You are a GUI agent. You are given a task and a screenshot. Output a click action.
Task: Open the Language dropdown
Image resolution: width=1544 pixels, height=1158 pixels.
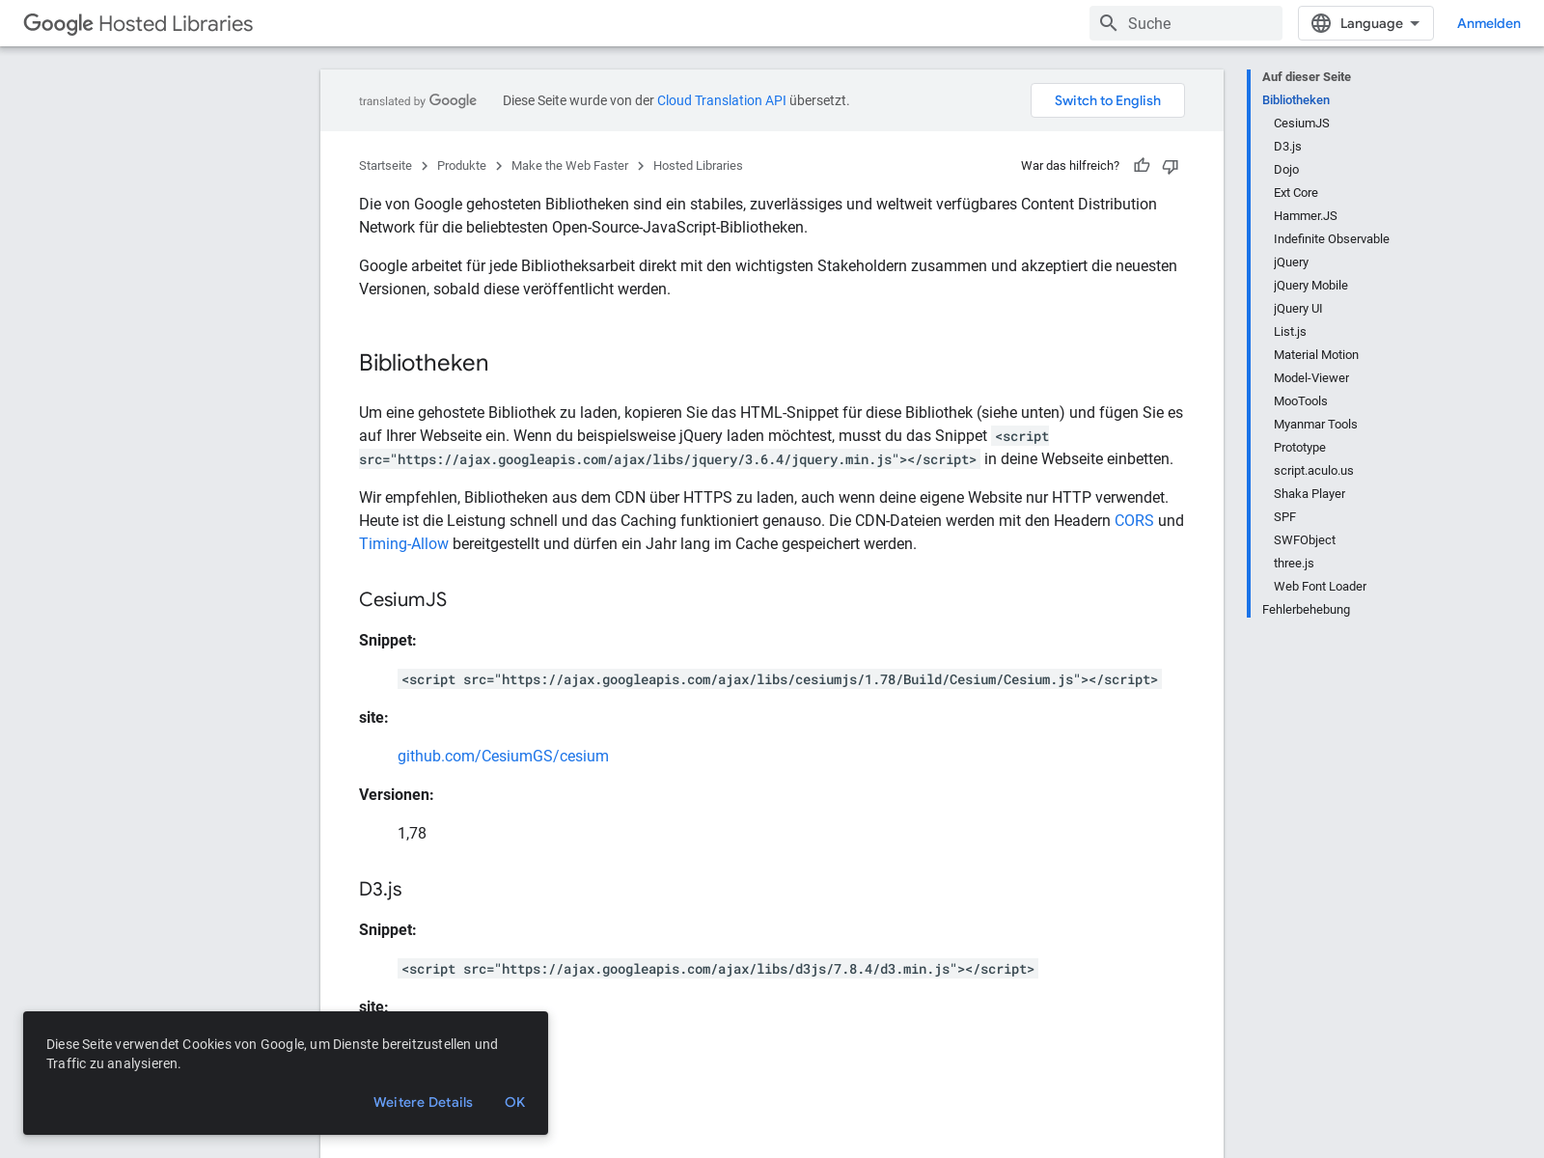pos(1365,23)
